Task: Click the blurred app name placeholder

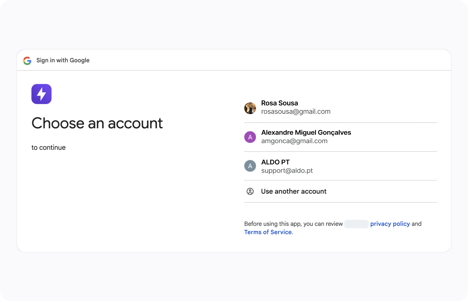Action: click(x=356, y=224)
